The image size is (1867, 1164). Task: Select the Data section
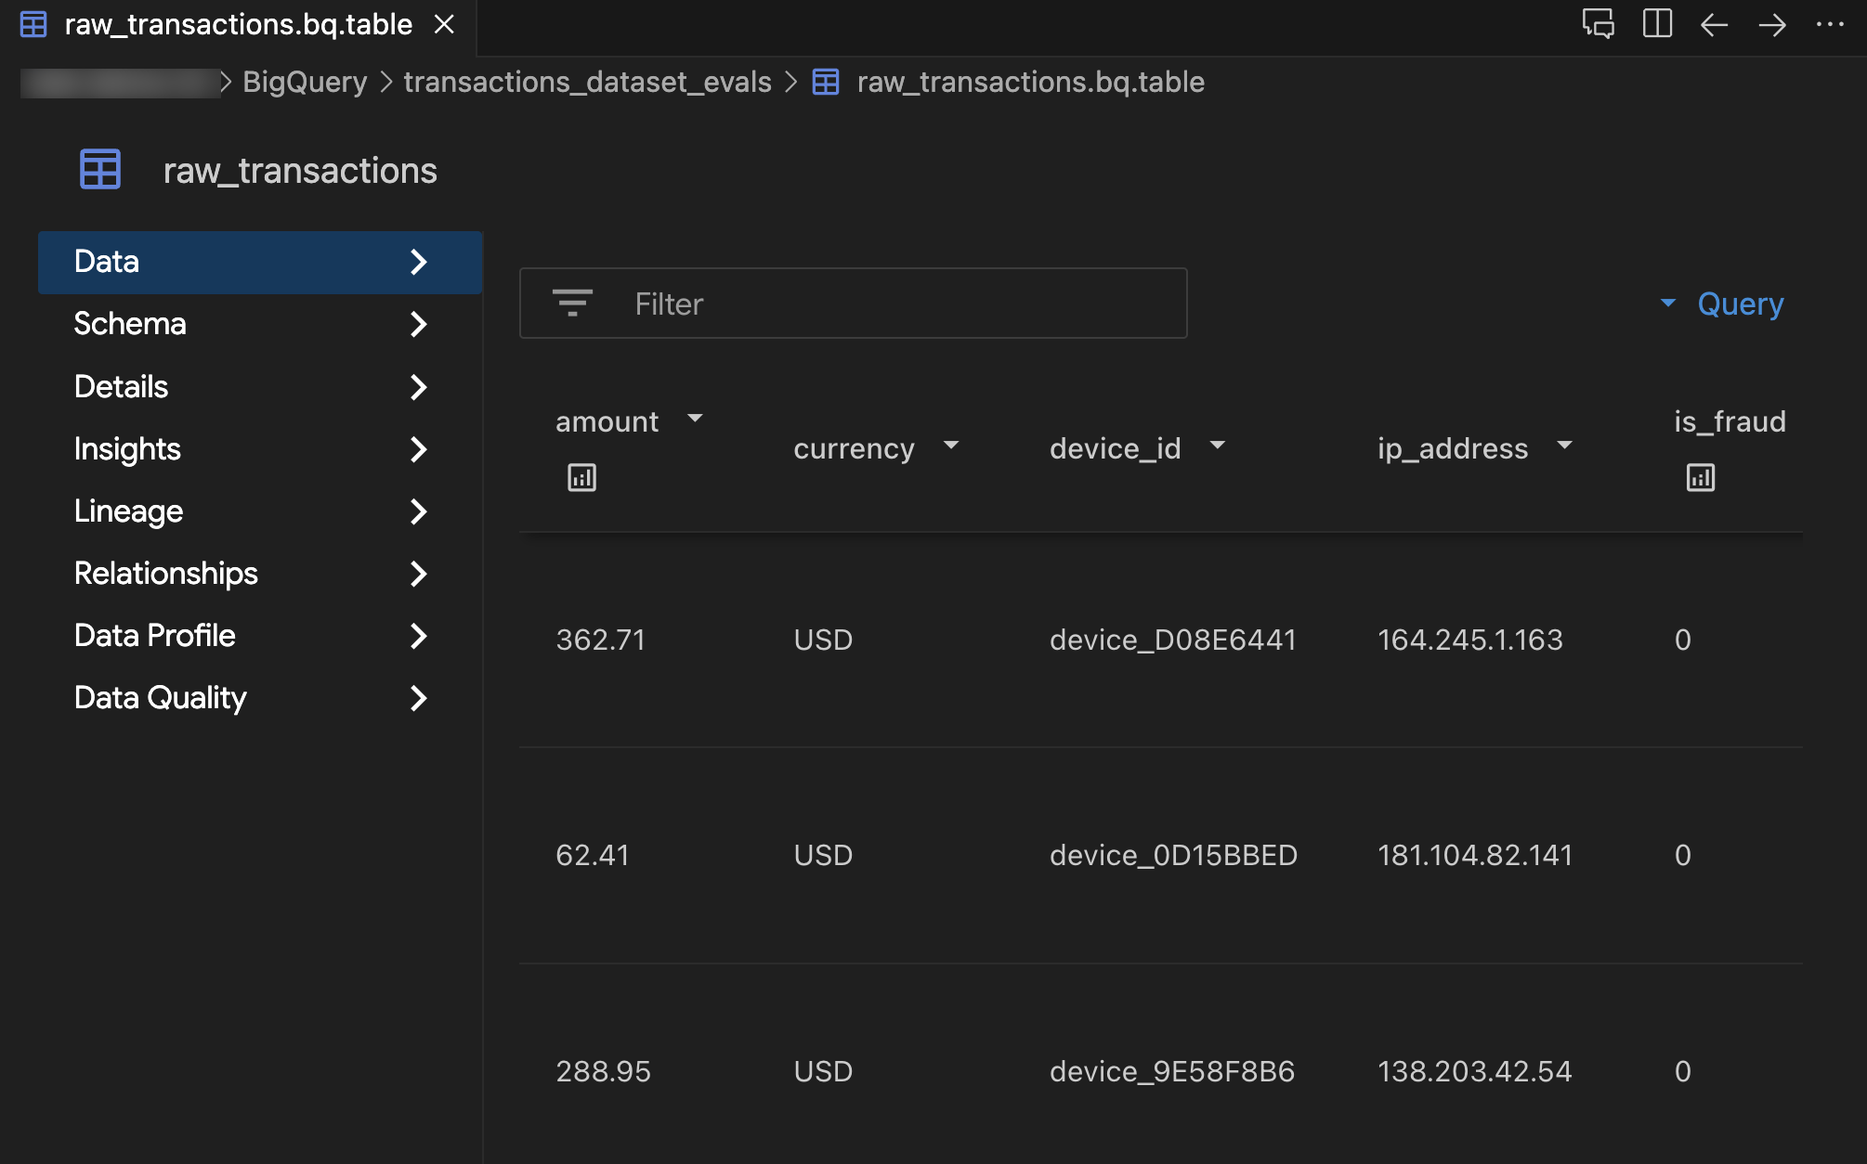[x=260, y=262]
